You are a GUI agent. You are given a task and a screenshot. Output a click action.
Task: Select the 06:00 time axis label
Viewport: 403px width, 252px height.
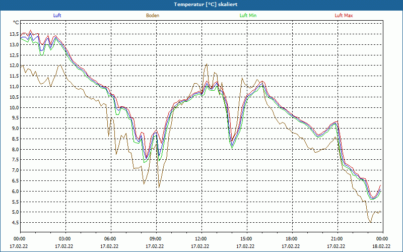(x=110, y=239)
